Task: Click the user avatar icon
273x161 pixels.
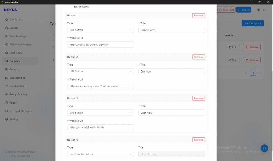Action: (x=259, y=10)
